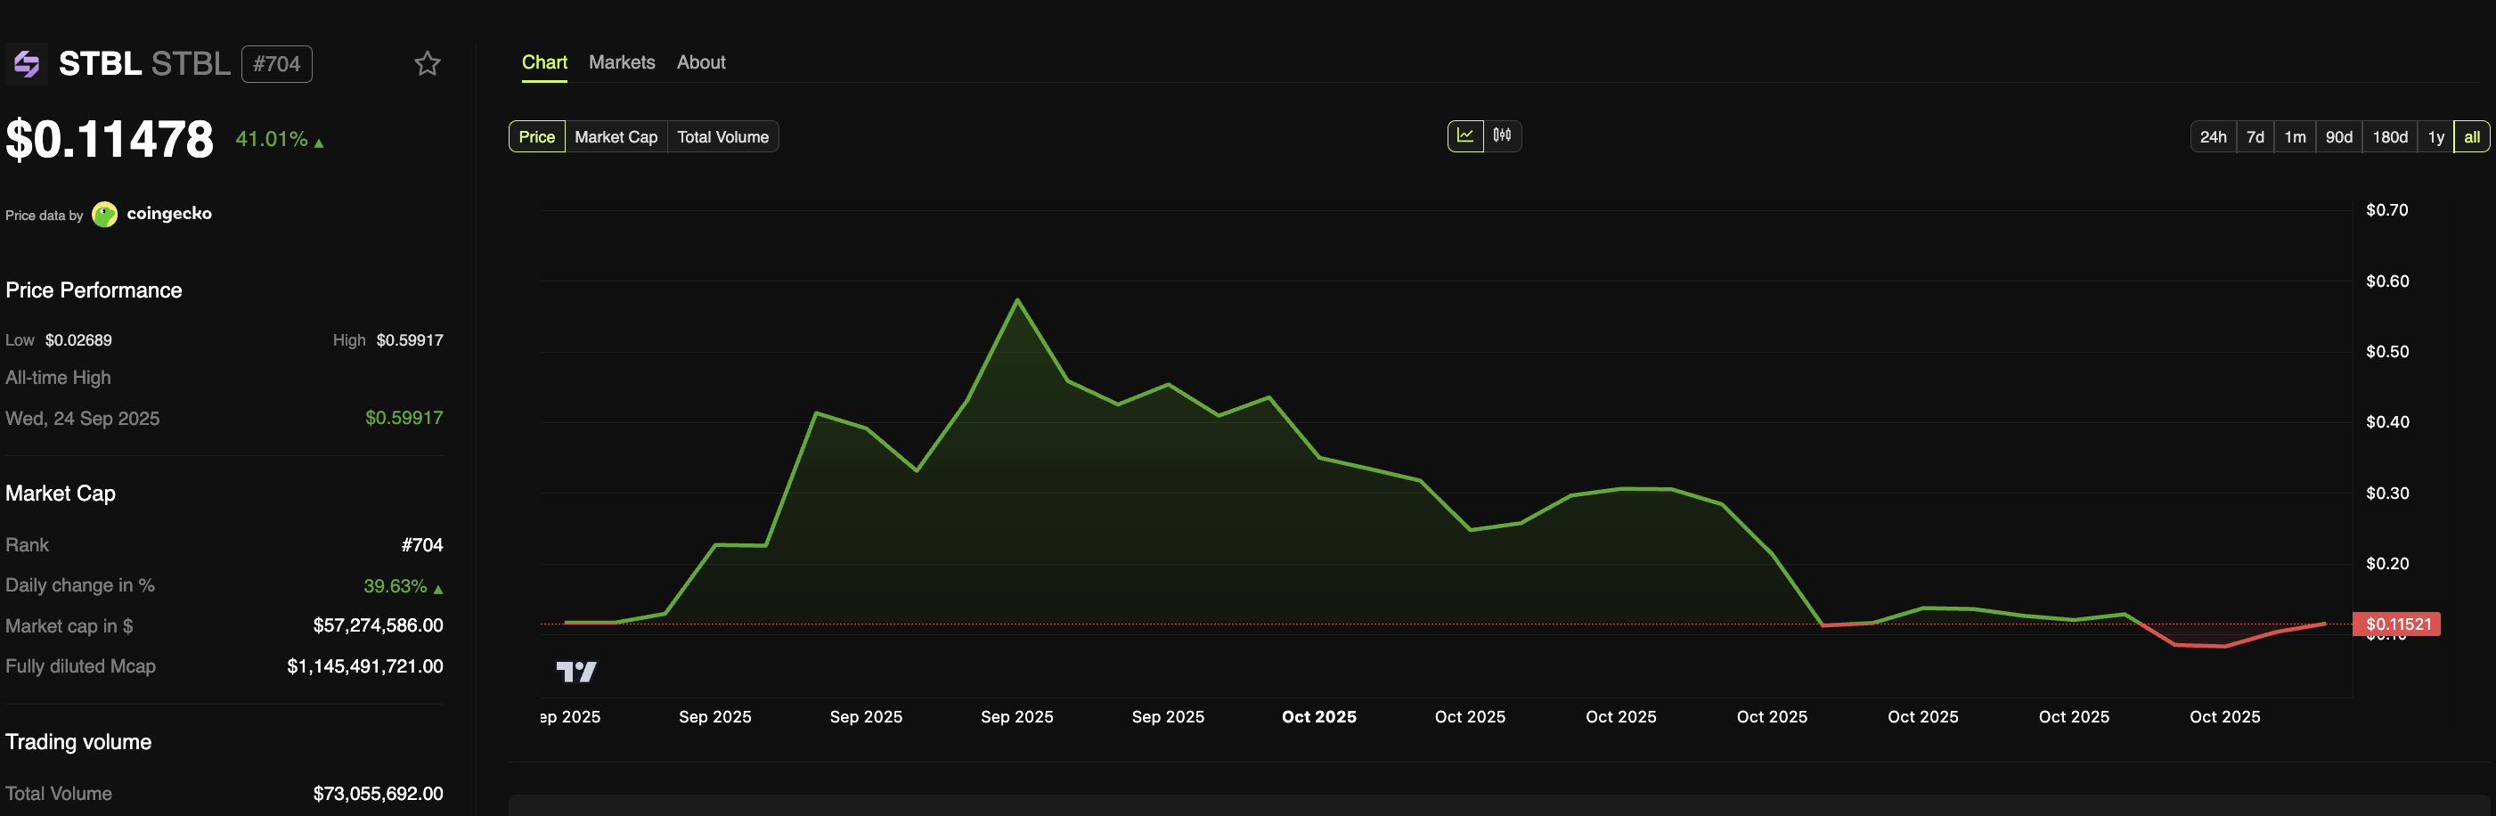Viewport: 2496px width, 816px height.
Task: Open the coingecko price data link
Action: click(x=170, y=214)
